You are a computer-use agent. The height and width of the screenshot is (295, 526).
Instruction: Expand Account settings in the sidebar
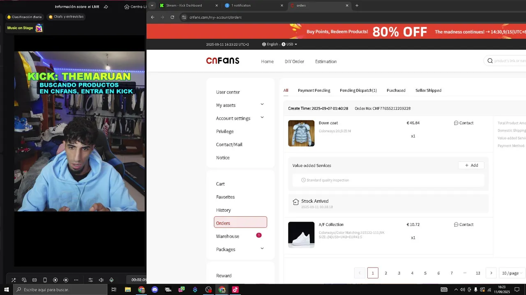point(262,118)
